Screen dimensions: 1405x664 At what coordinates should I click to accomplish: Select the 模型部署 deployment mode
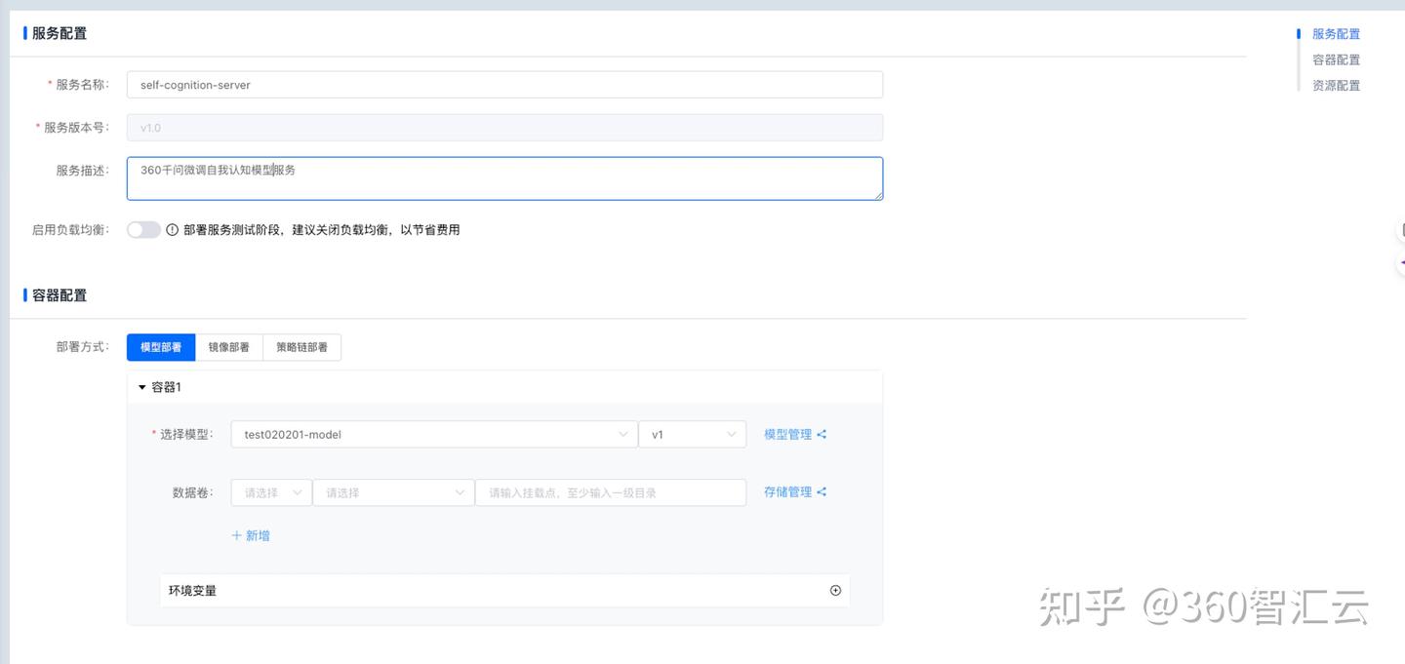[x=160, y=346]
